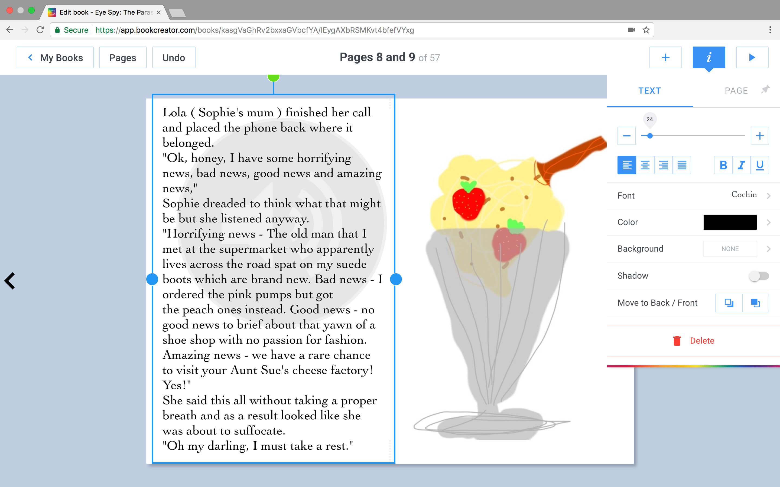The width and height of the screenshot is (780, 487).
Task: Click the plus add item icon
Action: [x=665, y=57]
